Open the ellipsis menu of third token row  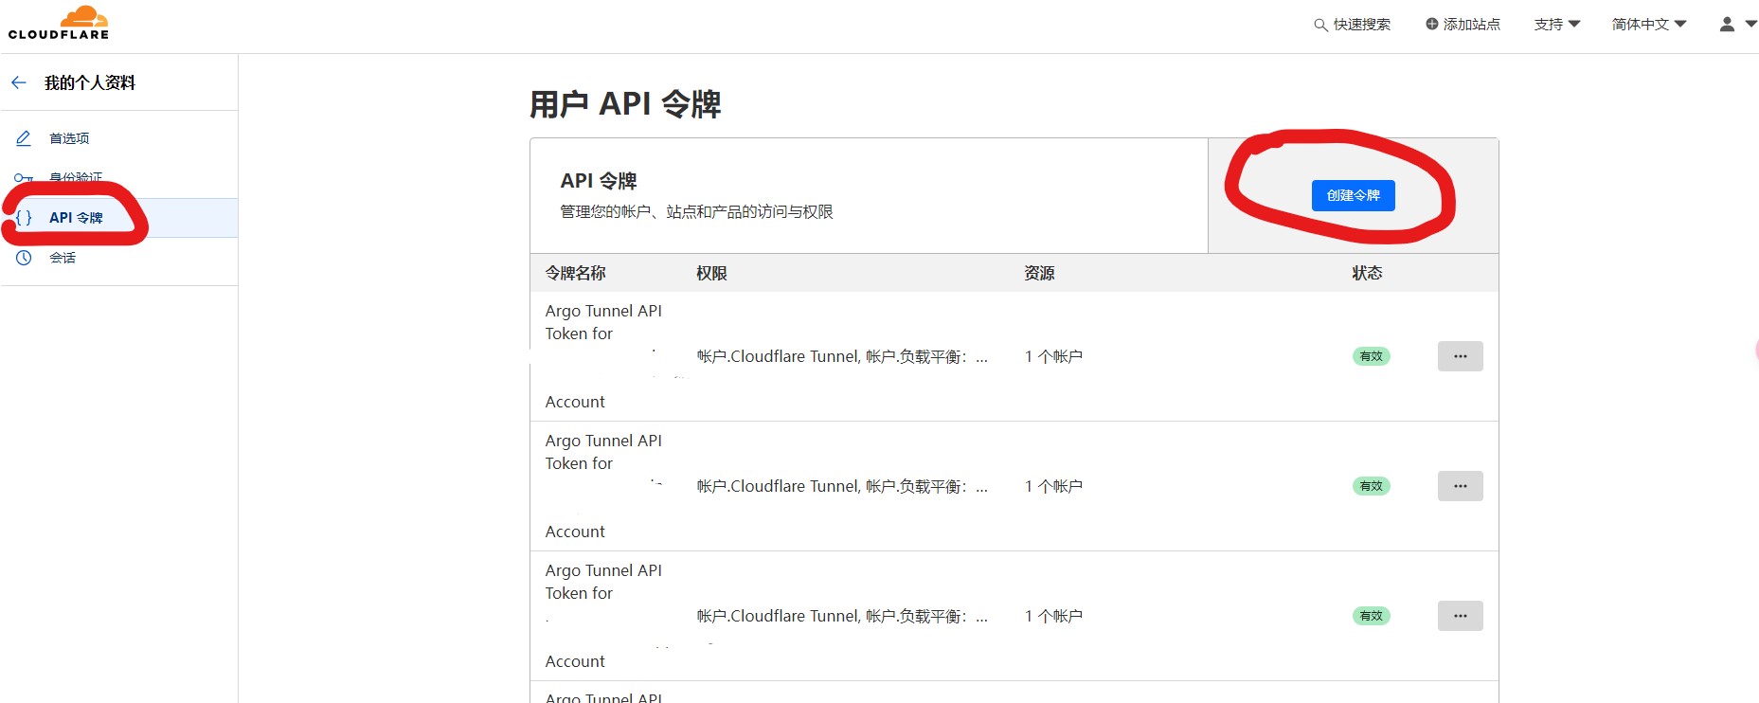pyautogui.click(x=1460, y=616)
